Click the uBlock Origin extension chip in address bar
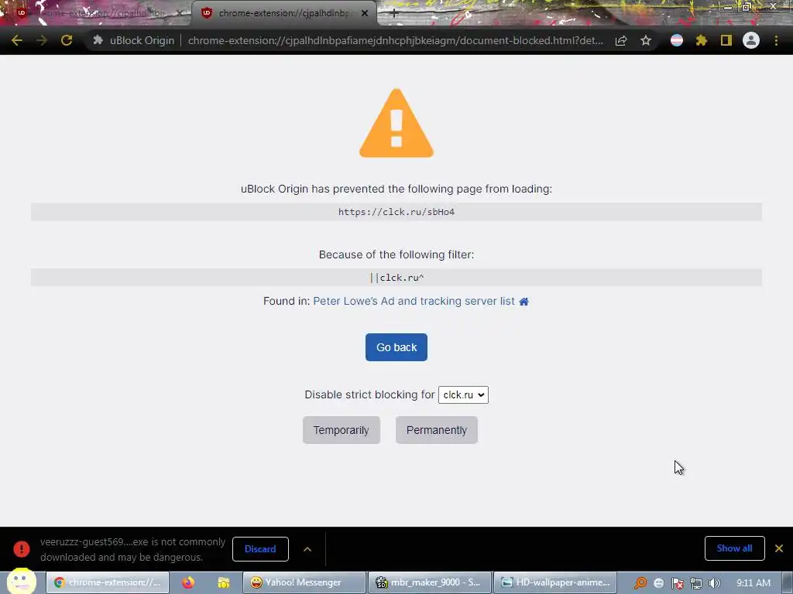This screenshot has height=594, width=793. (x=134, y=40)
